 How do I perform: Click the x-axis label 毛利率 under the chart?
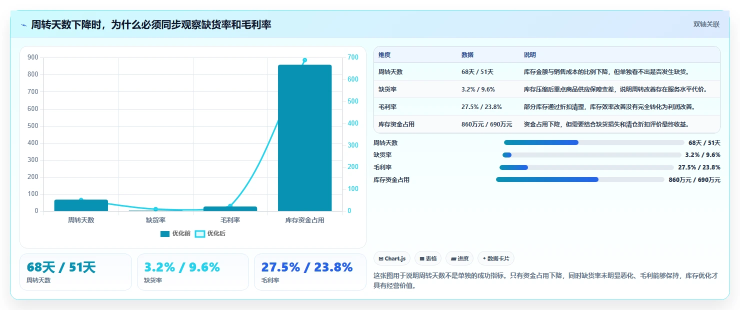tap(230, 220)
